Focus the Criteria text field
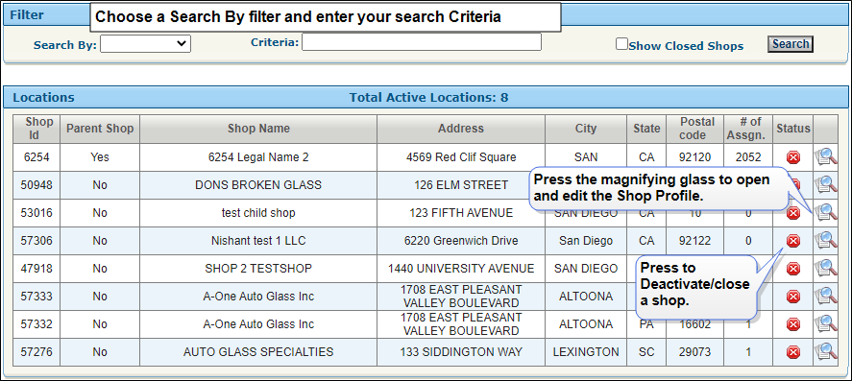The height and width of the screenshot is (381, 852). point(422,42)
